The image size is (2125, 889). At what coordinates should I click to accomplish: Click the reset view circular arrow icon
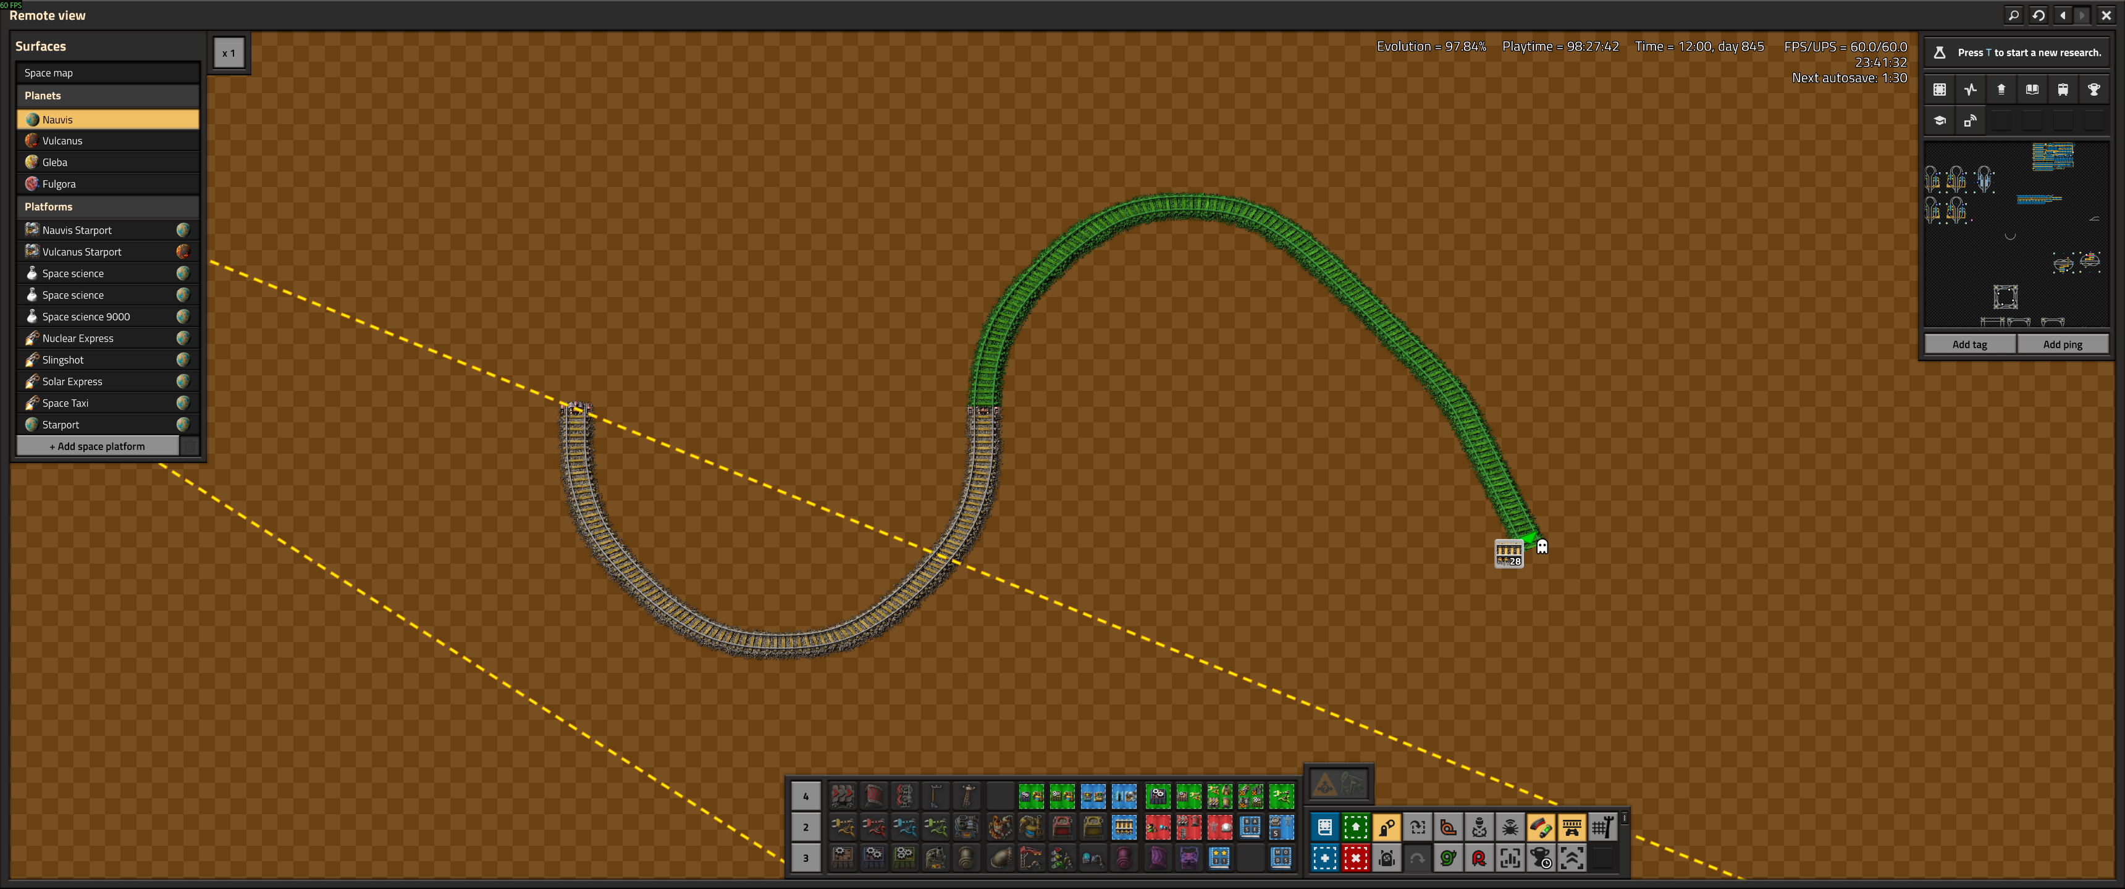2039,15
